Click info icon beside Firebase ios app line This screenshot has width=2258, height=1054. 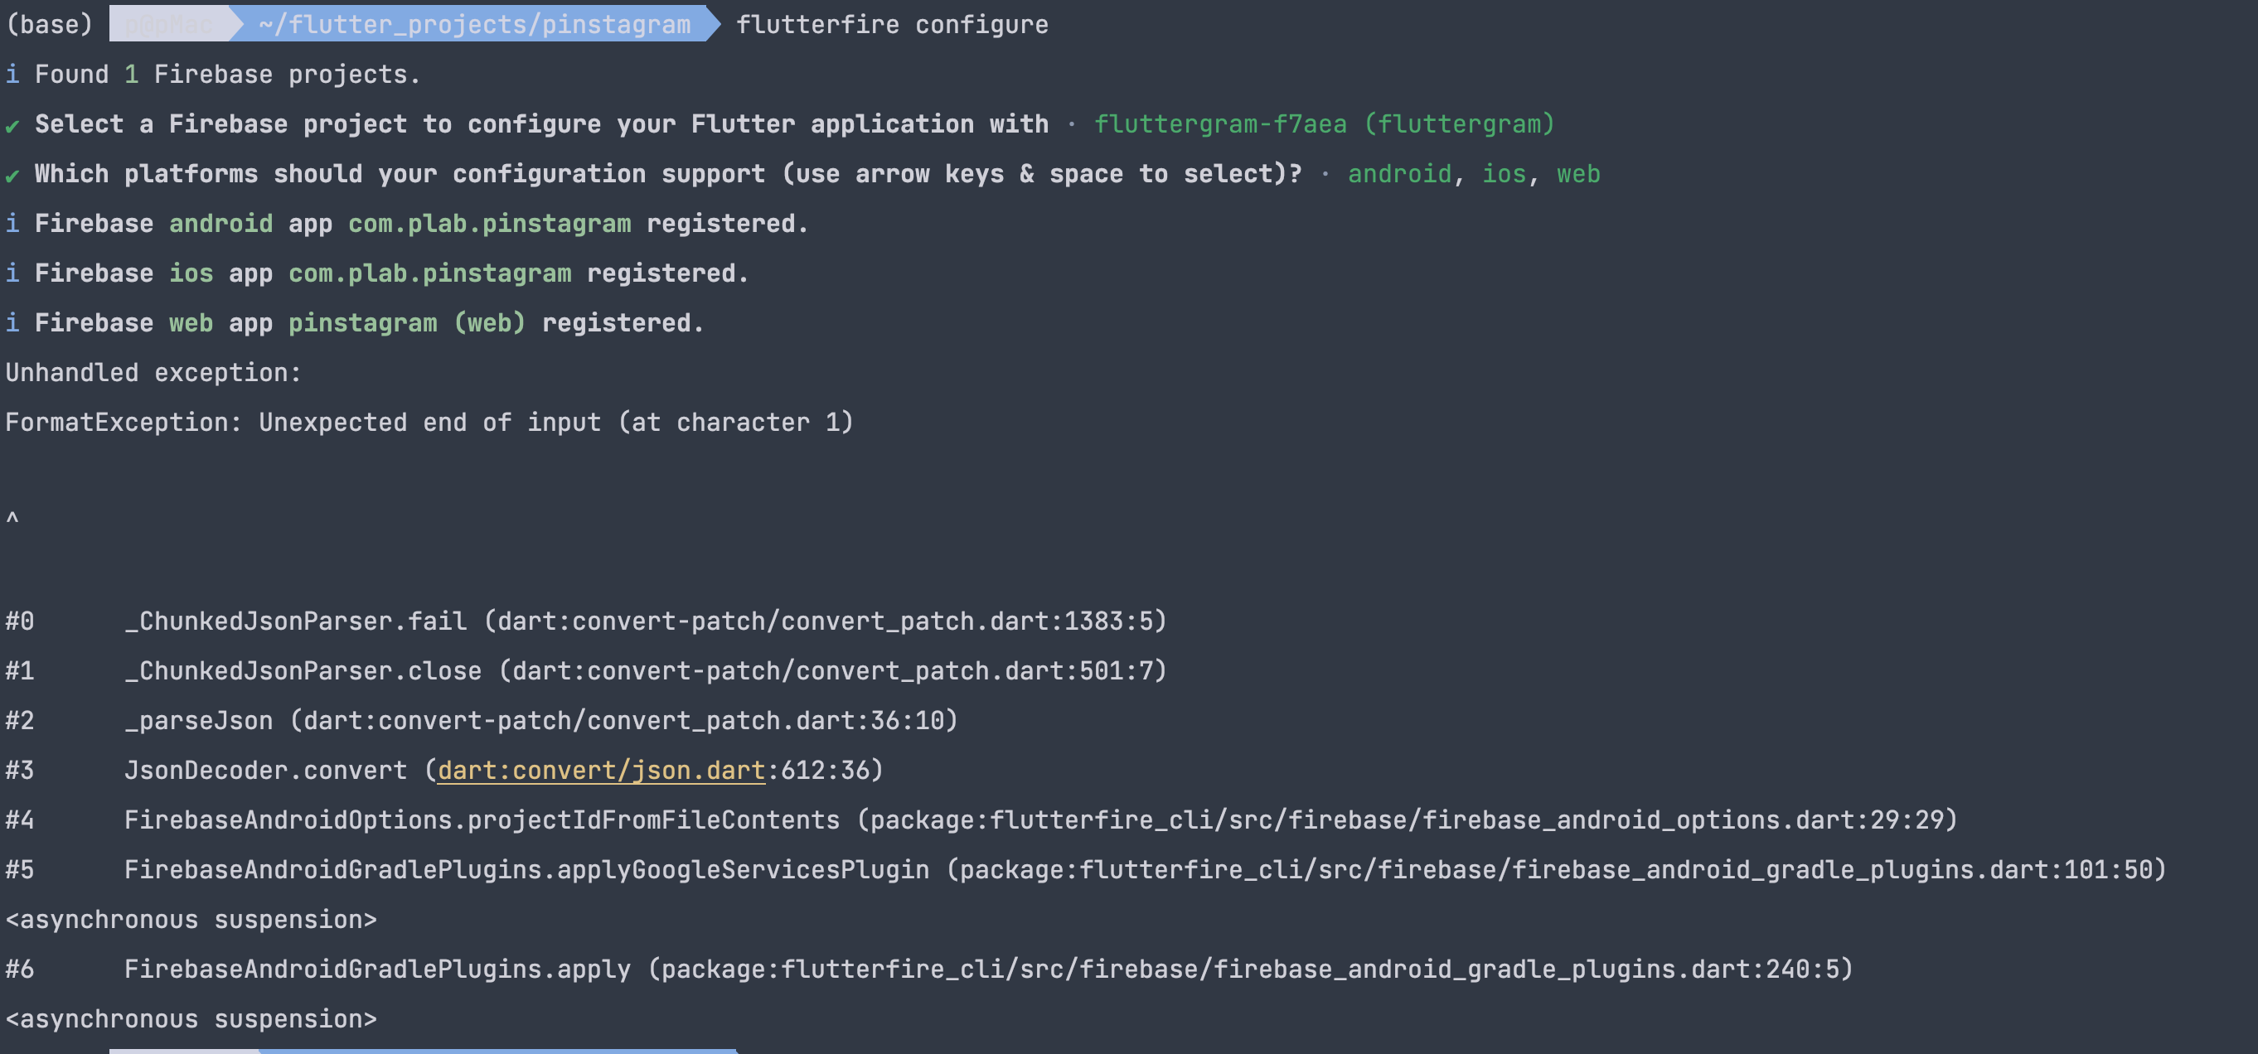tap(12, 273)
